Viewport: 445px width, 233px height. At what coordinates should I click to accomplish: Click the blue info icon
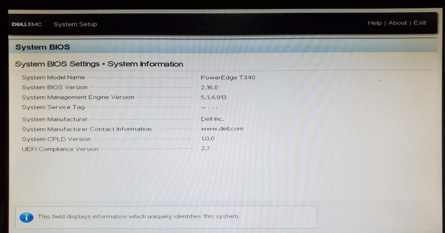pos(26,217)
